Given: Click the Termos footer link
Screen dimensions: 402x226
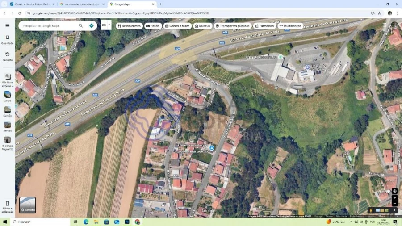Looking at the screenshot, I should (329, 216).
